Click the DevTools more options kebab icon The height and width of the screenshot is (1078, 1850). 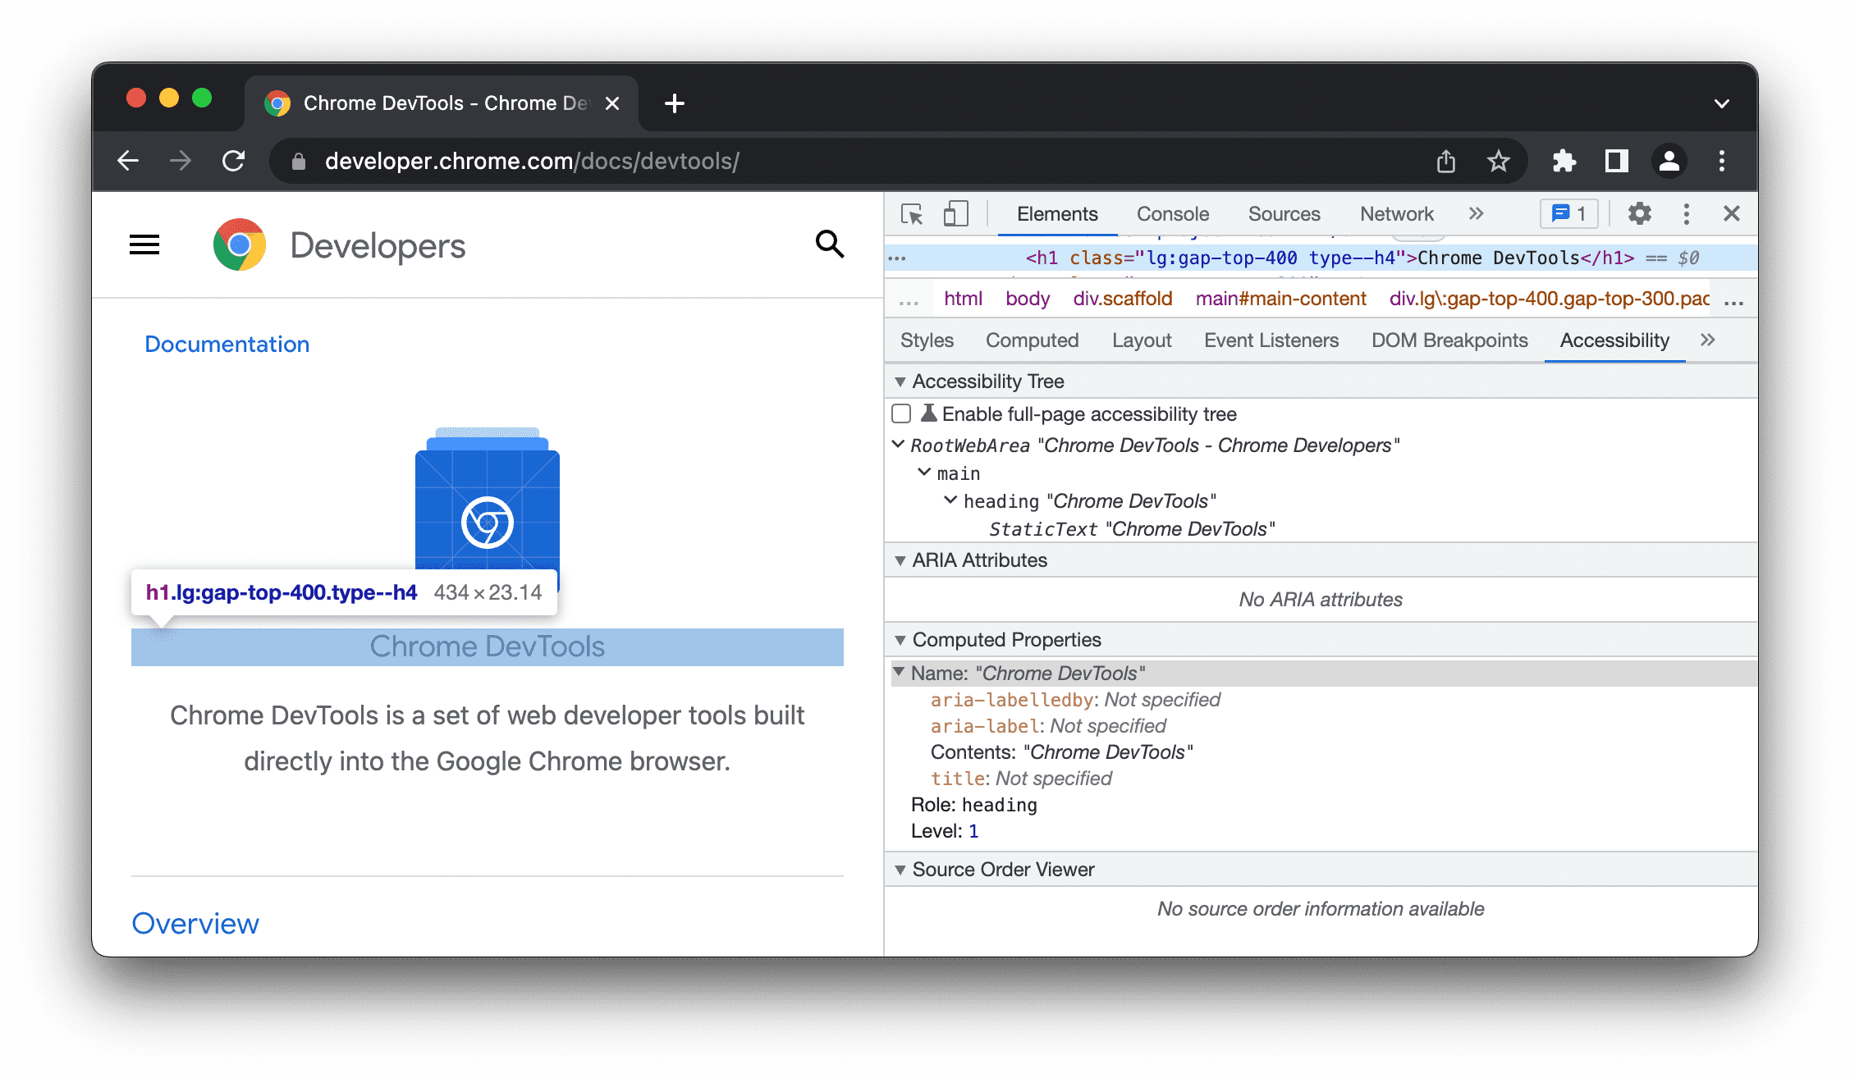[1686, 213]
